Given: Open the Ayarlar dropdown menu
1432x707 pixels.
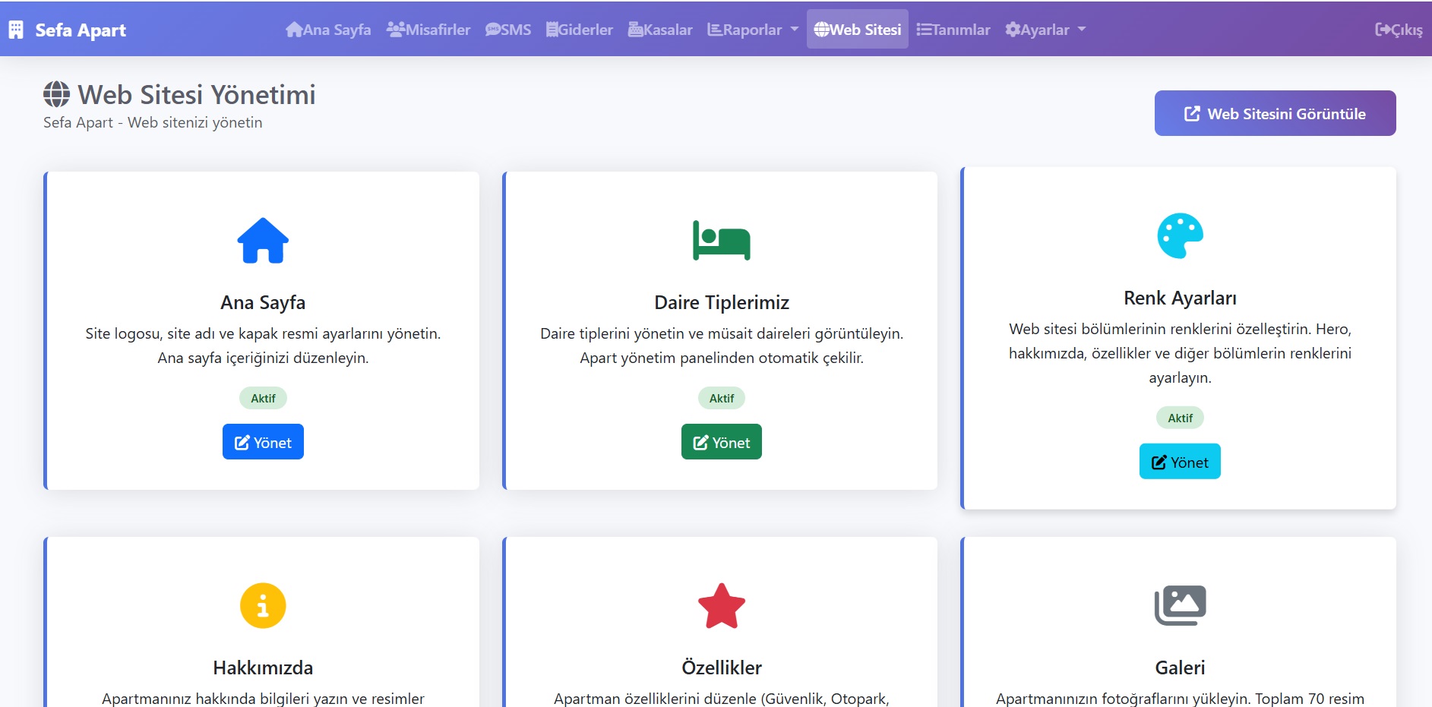Looking at the screenshot, I should 1045,30.
